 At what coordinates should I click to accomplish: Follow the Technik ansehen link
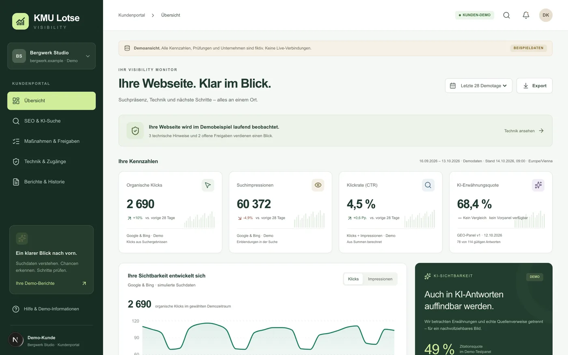pyautogui.click(x=524, y=131)
